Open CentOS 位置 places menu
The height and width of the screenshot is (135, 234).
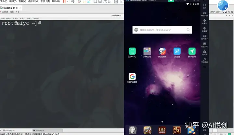(12, 12)
